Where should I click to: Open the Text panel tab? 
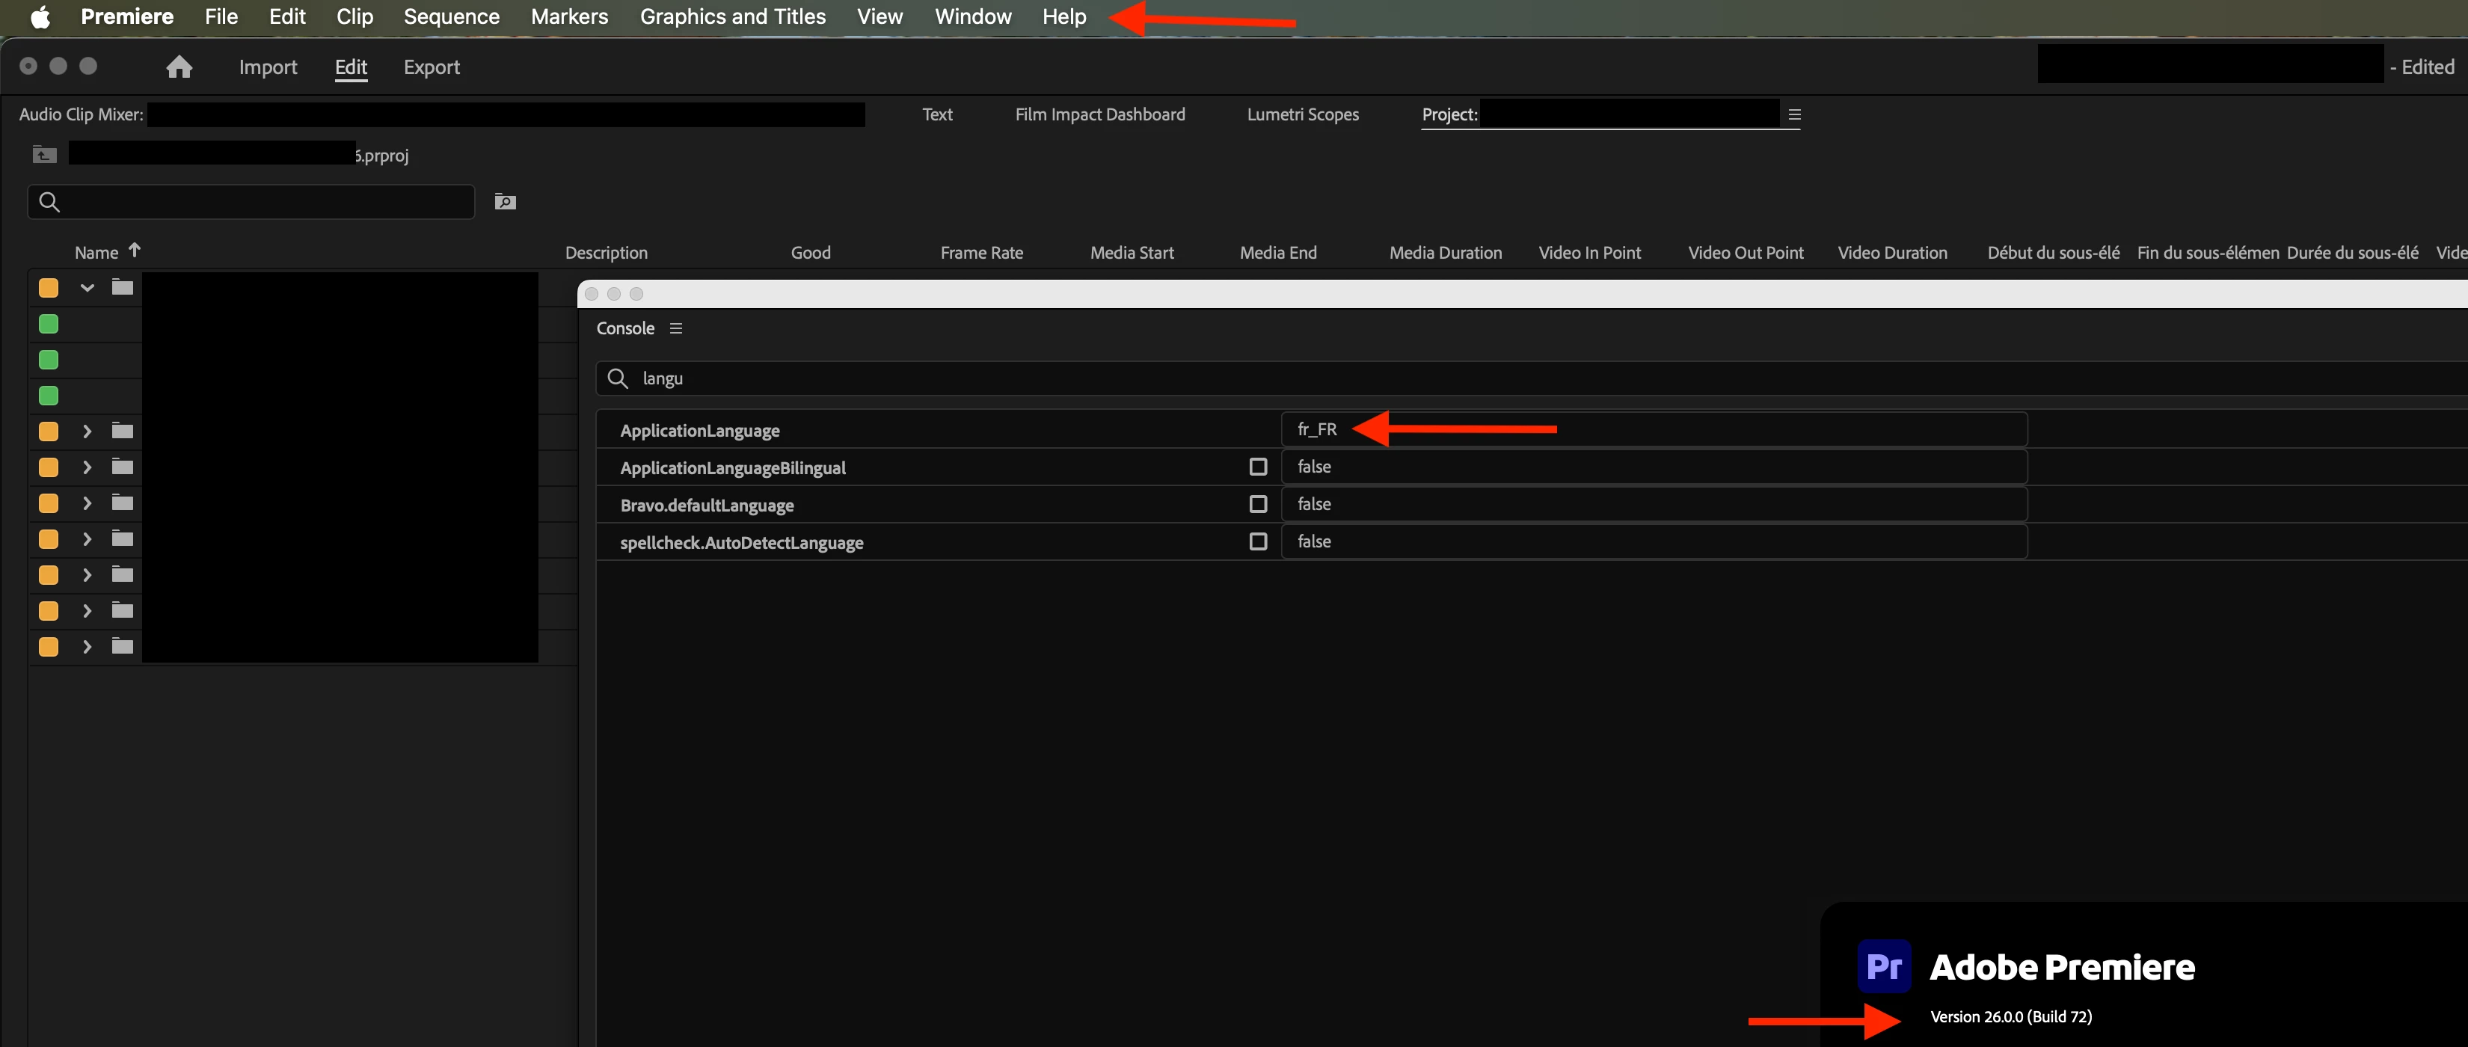point(937,114)
